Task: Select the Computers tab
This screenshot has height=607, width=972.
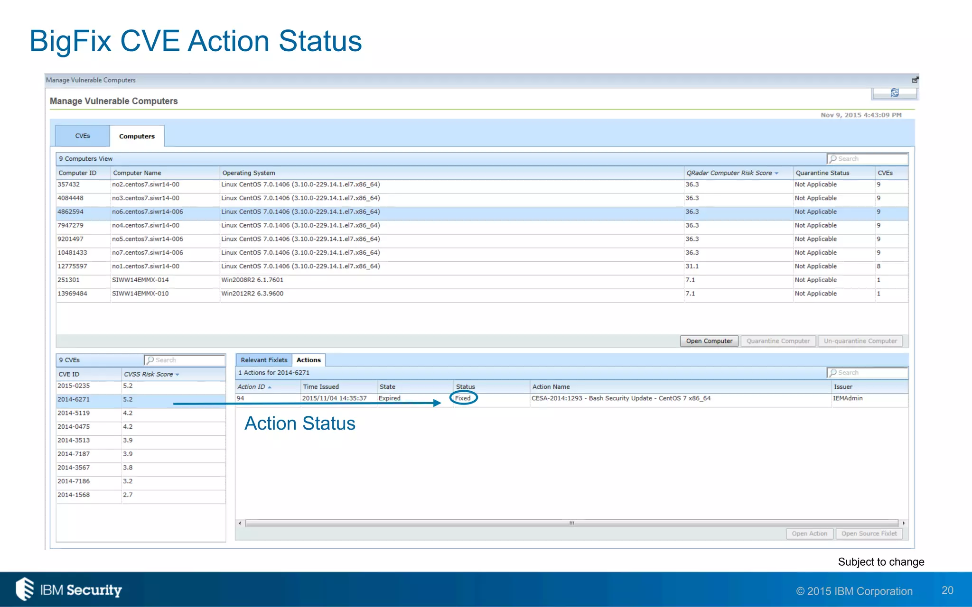Action: [x=137, y=136]
